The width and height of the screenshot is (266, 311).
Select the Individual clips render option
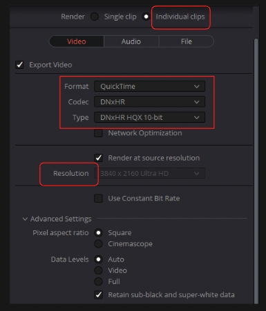click(x=146, y=17)
